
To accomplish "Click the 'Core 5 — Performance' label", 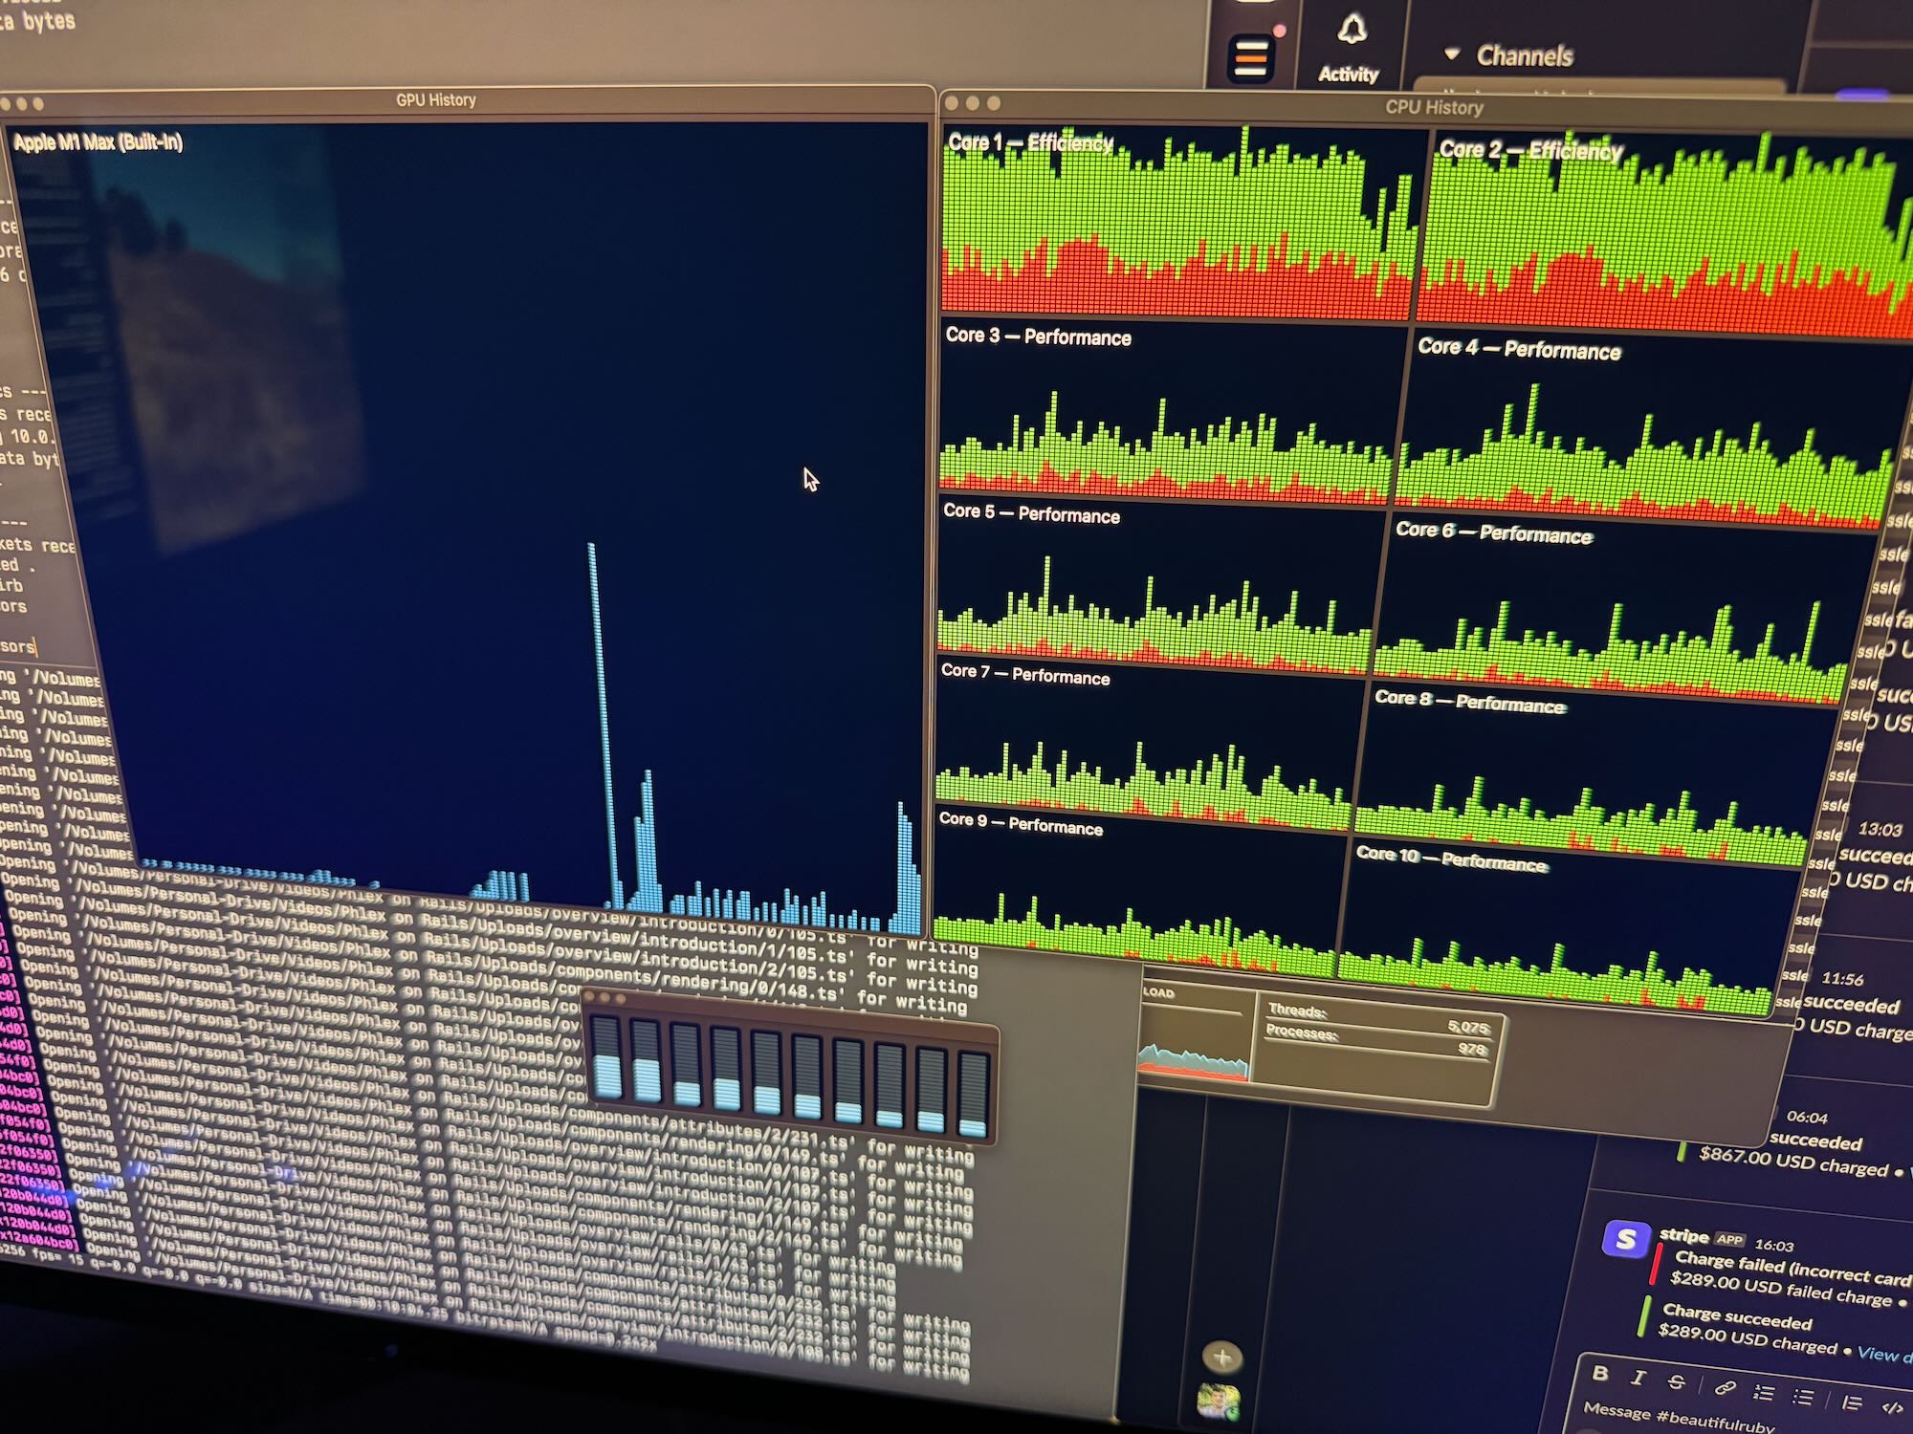I will (x=1031, y=513).
